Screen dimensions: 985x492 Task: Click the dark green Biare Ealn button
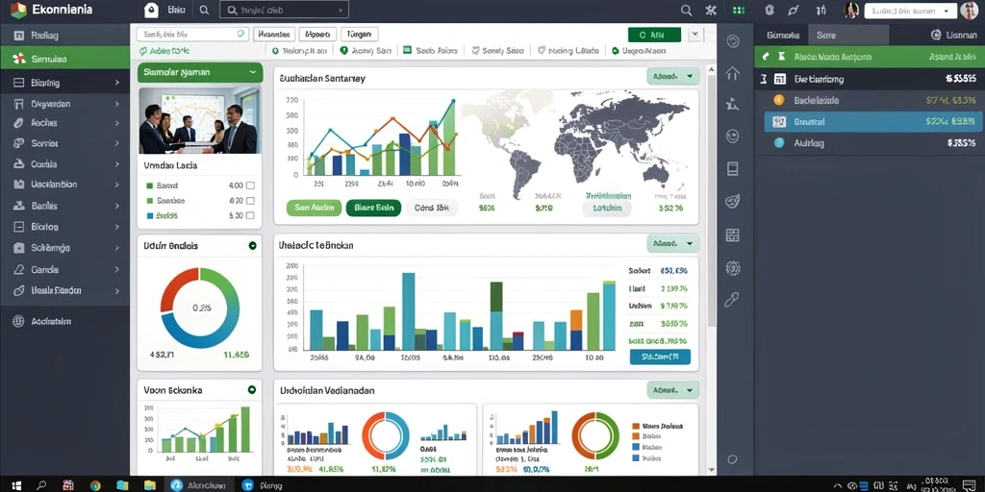pyautogui.click(x=373, y=209)
